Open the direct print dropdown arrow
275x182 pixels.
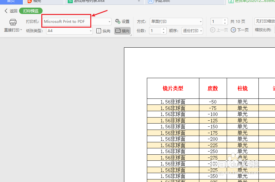(21, 30)
